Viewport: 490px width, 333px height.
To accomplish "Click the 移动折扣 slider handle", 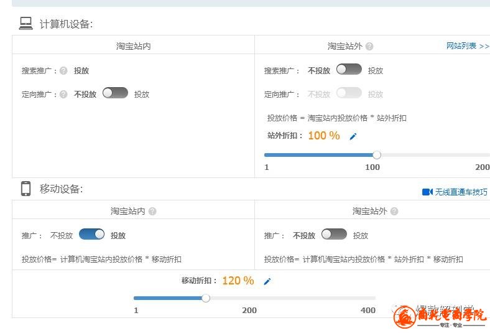I will 206,298.
